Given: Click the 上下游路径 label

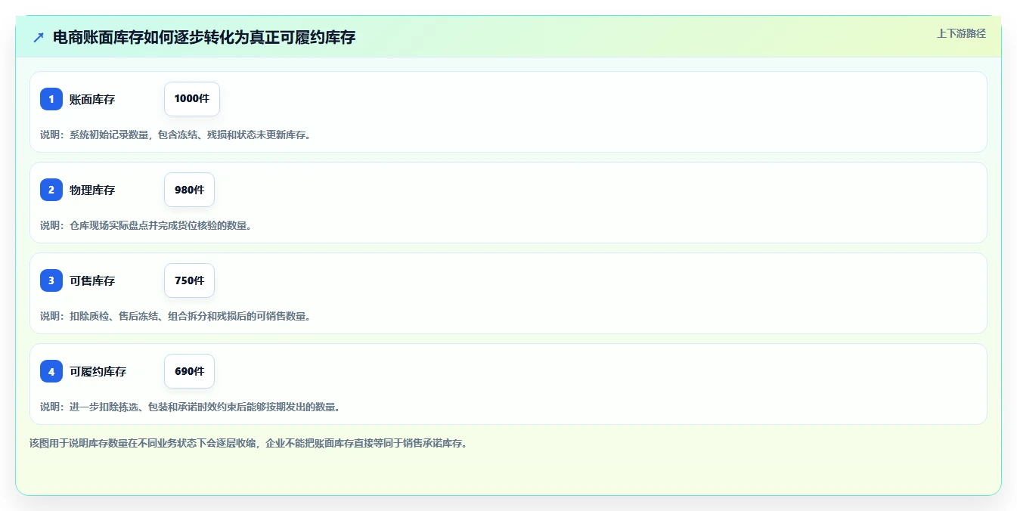Looking at the screenshot, I should (961, 33).
